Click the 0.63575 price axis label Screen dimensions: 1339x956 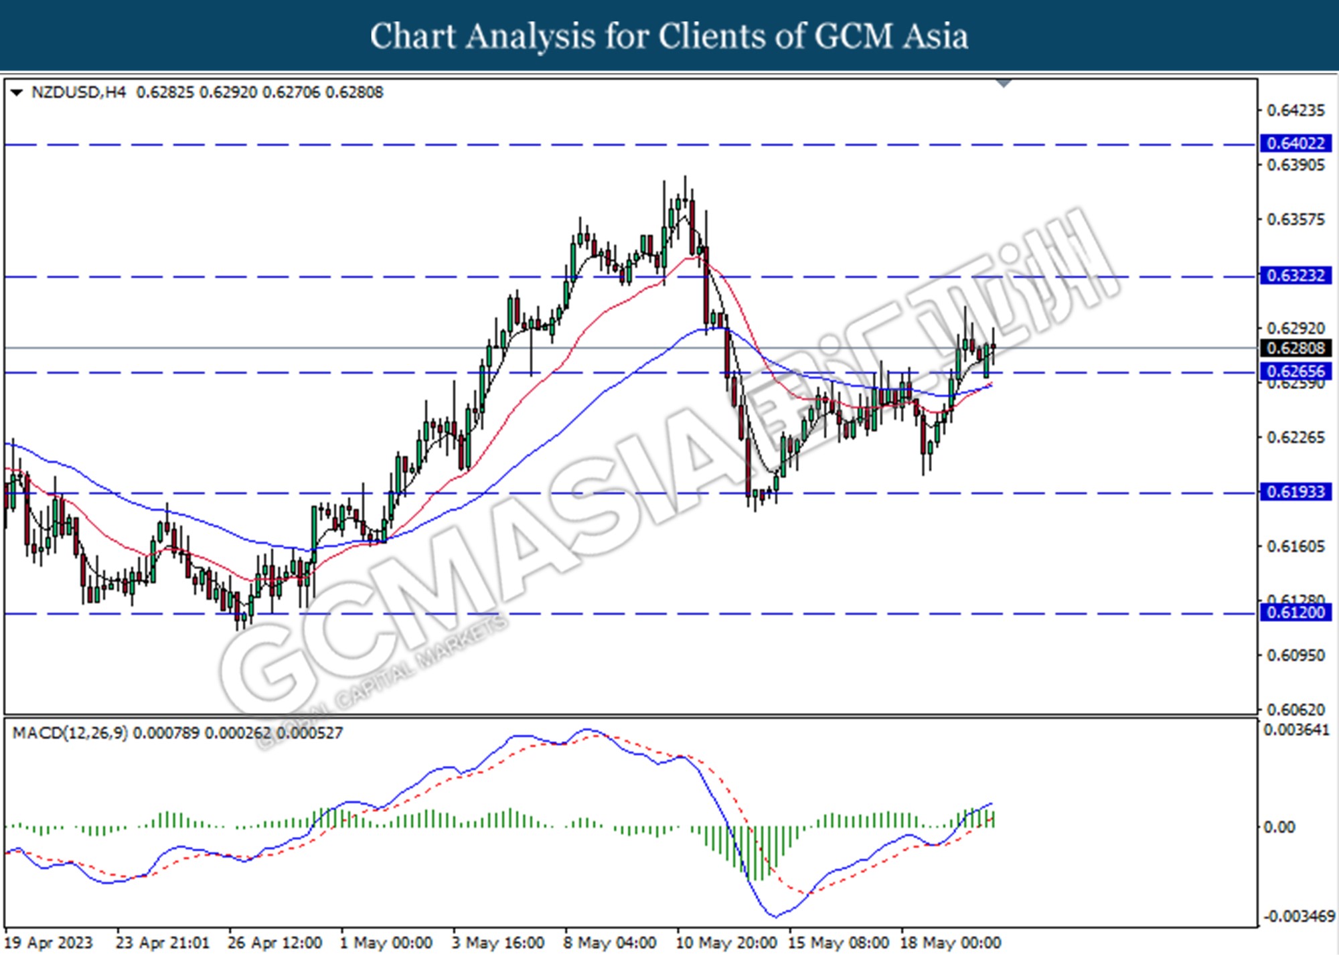click(1295, 220)
